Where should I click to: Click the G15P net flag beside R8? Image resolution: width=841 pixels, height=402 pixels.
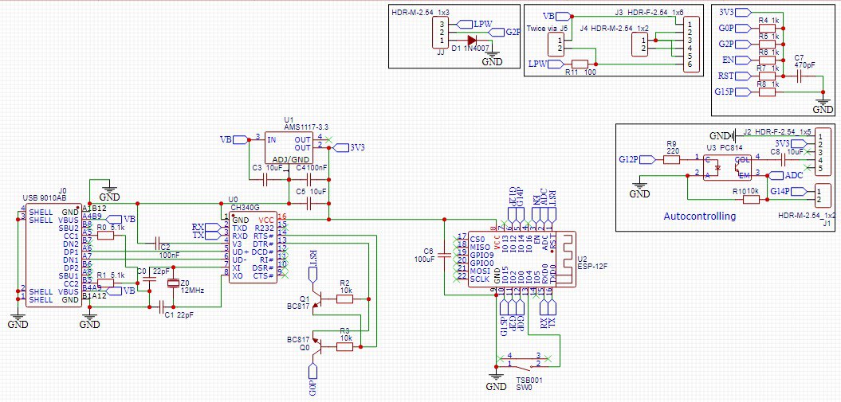tap(731, 92)
